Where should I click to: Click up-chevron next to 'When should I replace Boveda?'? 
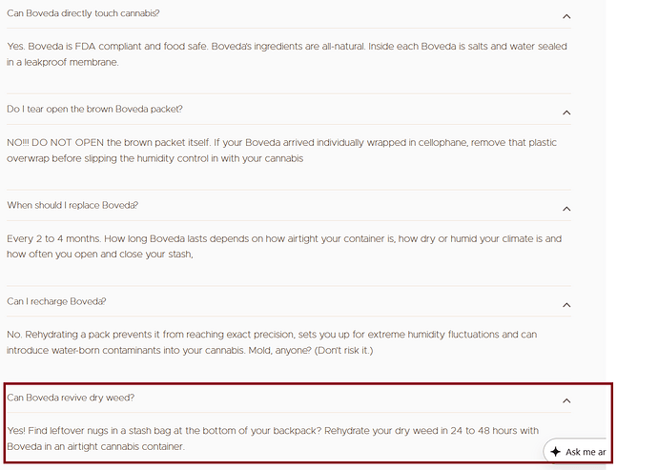click(566, 209)
